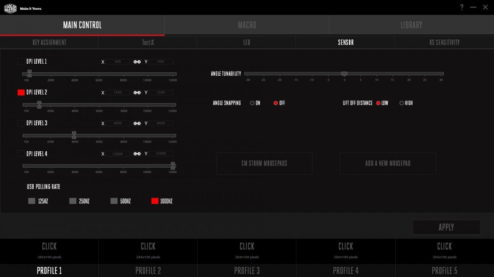Viewport: 494px width, 277px height.
Task: Click the DPI Level 2 Y value field
Action: (x=161, y=92)
